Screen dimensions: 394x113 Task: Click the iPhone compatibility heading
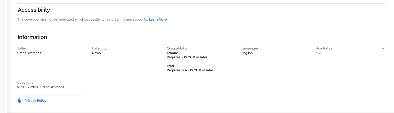(x=172, y=53)
